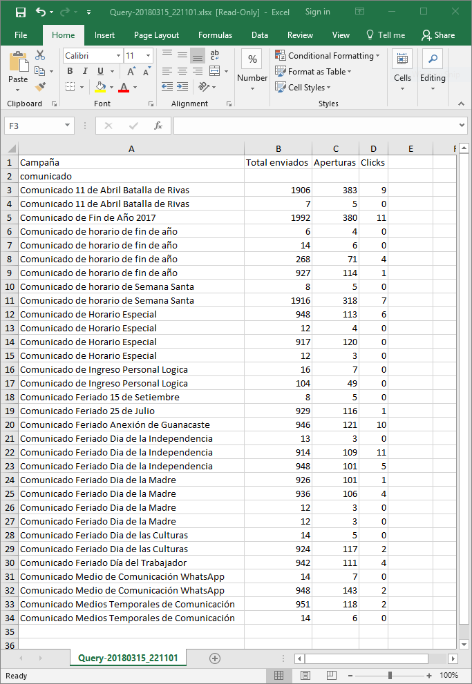This screenshot has height=684, width=472.
Task: Toggle Align Right
Action: click(x=198, y=70)
